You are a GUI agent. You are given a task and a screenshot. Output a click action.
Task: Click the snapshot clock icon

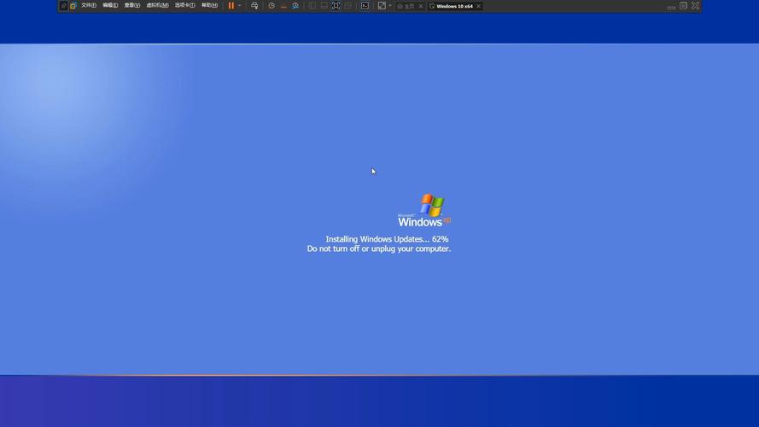271,6
